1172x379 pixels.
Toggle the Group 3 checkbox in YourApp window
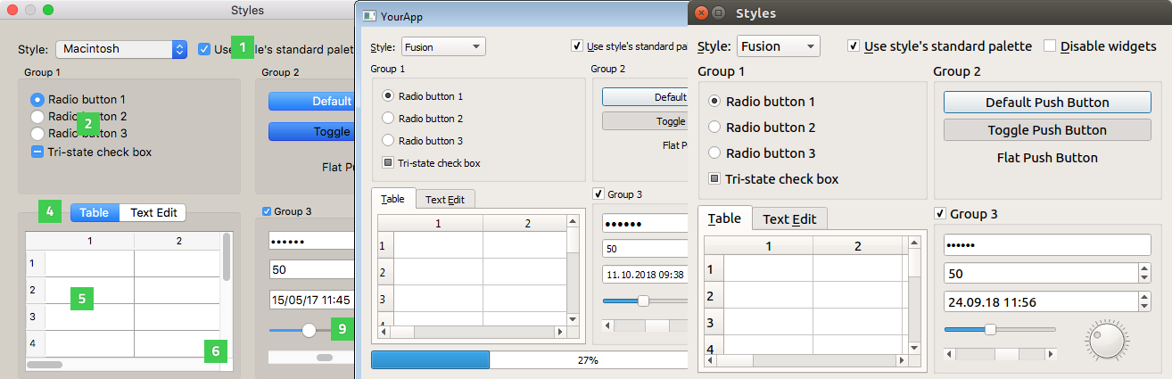point(598,194)
